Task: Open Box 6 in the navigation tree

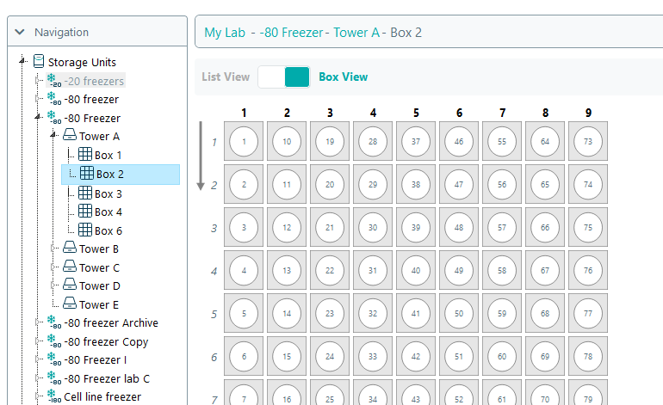Action: [108, 230]
